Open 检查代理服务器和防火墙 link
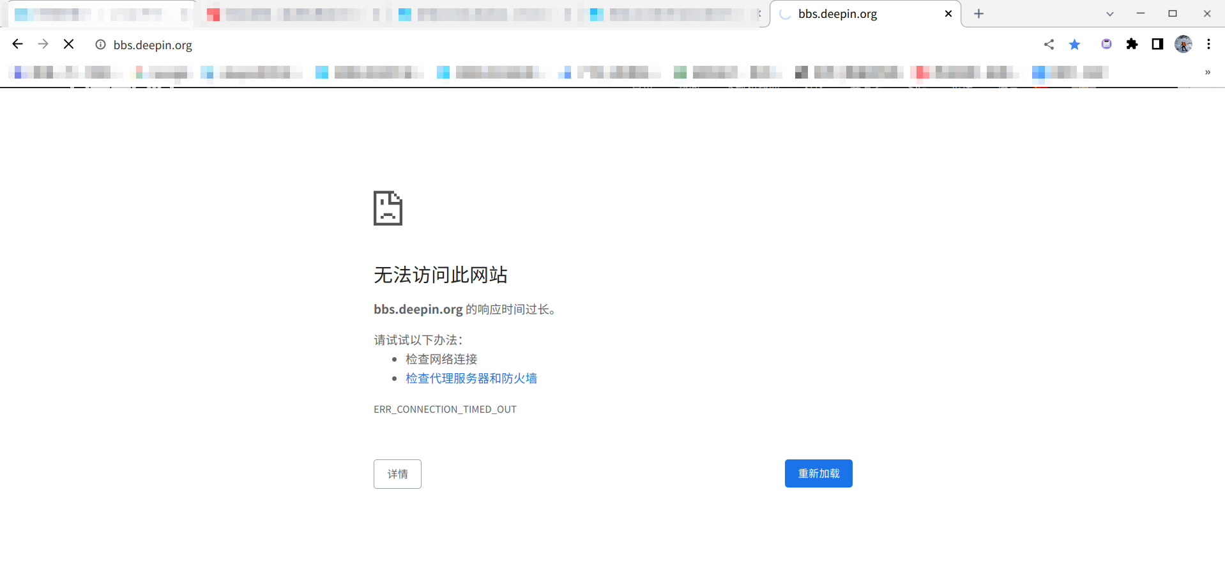 471,378
